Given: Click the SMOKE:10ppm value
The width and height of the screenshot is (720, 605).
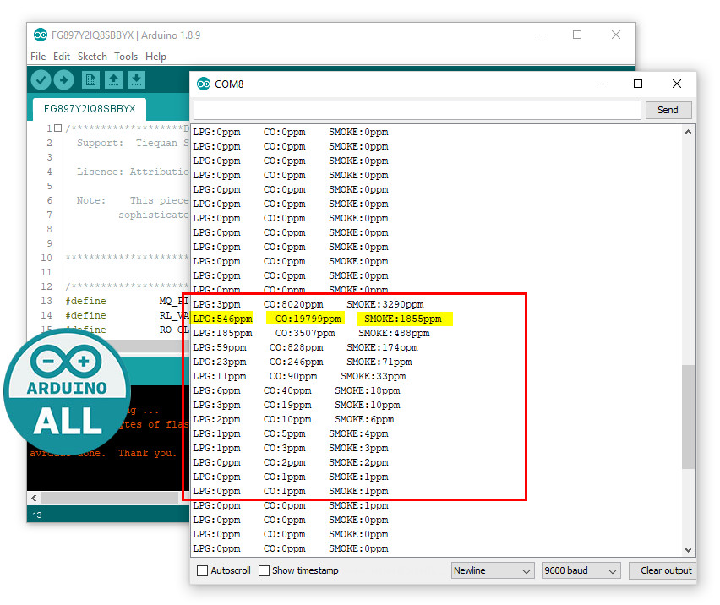Looking at the screenshot, I should (x=368, y=406).
